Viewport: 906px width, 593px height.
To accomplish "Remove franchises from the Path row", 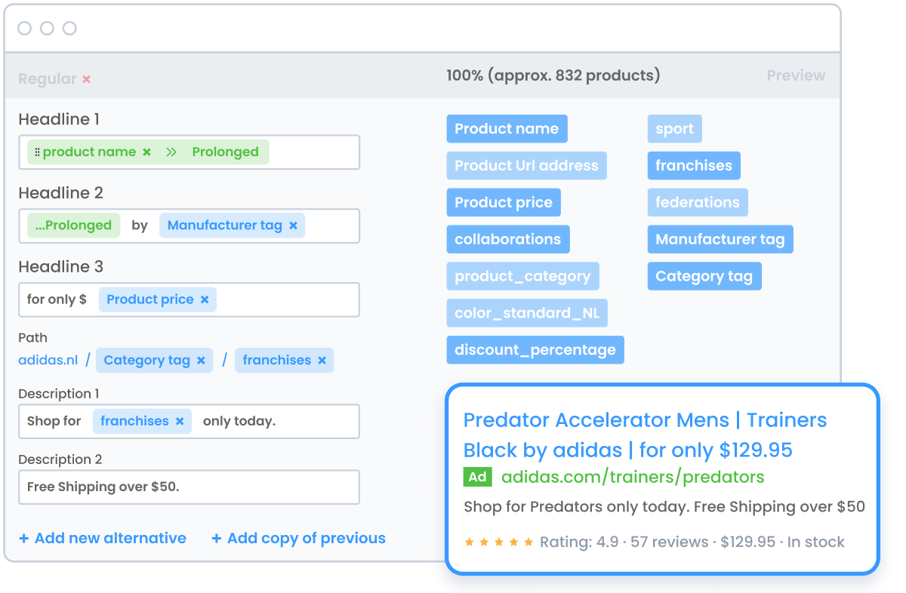I will [323, 360].
